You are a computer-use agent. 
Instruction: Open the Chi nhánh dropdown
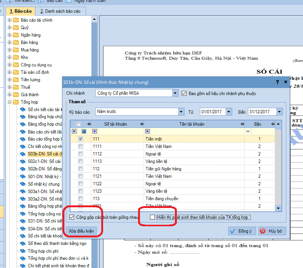[175, 93]
